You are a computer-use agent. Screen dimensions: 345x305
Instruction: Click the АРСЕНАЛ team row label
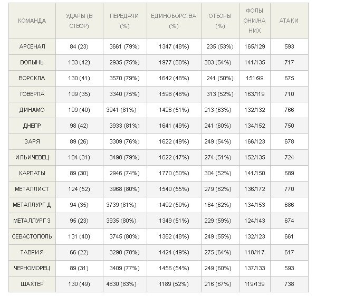point(32,46)
